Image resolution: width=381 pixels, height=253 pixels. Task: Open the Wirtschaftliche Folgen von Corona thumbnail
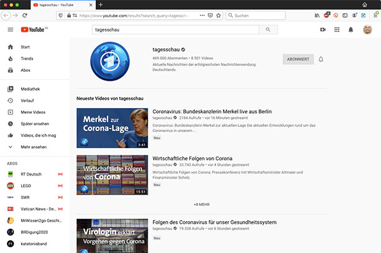[x=112, y=175]
